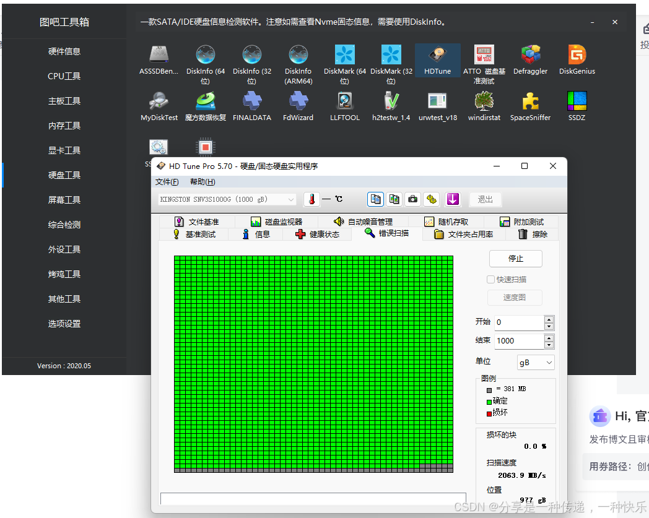Switch to 磁盘监视器 tab

276,222
